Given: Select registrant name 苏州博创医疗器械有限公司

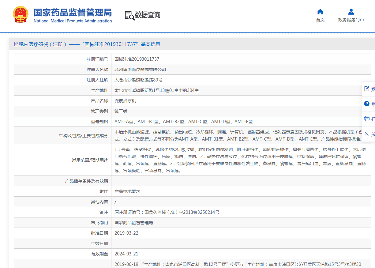Looking at the screenshot, I should (x=140, y=70).
